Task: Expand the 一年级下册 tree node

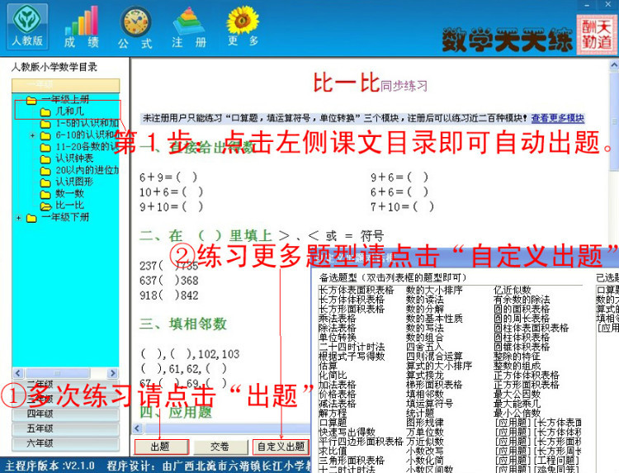Action: tap(18, 218)
